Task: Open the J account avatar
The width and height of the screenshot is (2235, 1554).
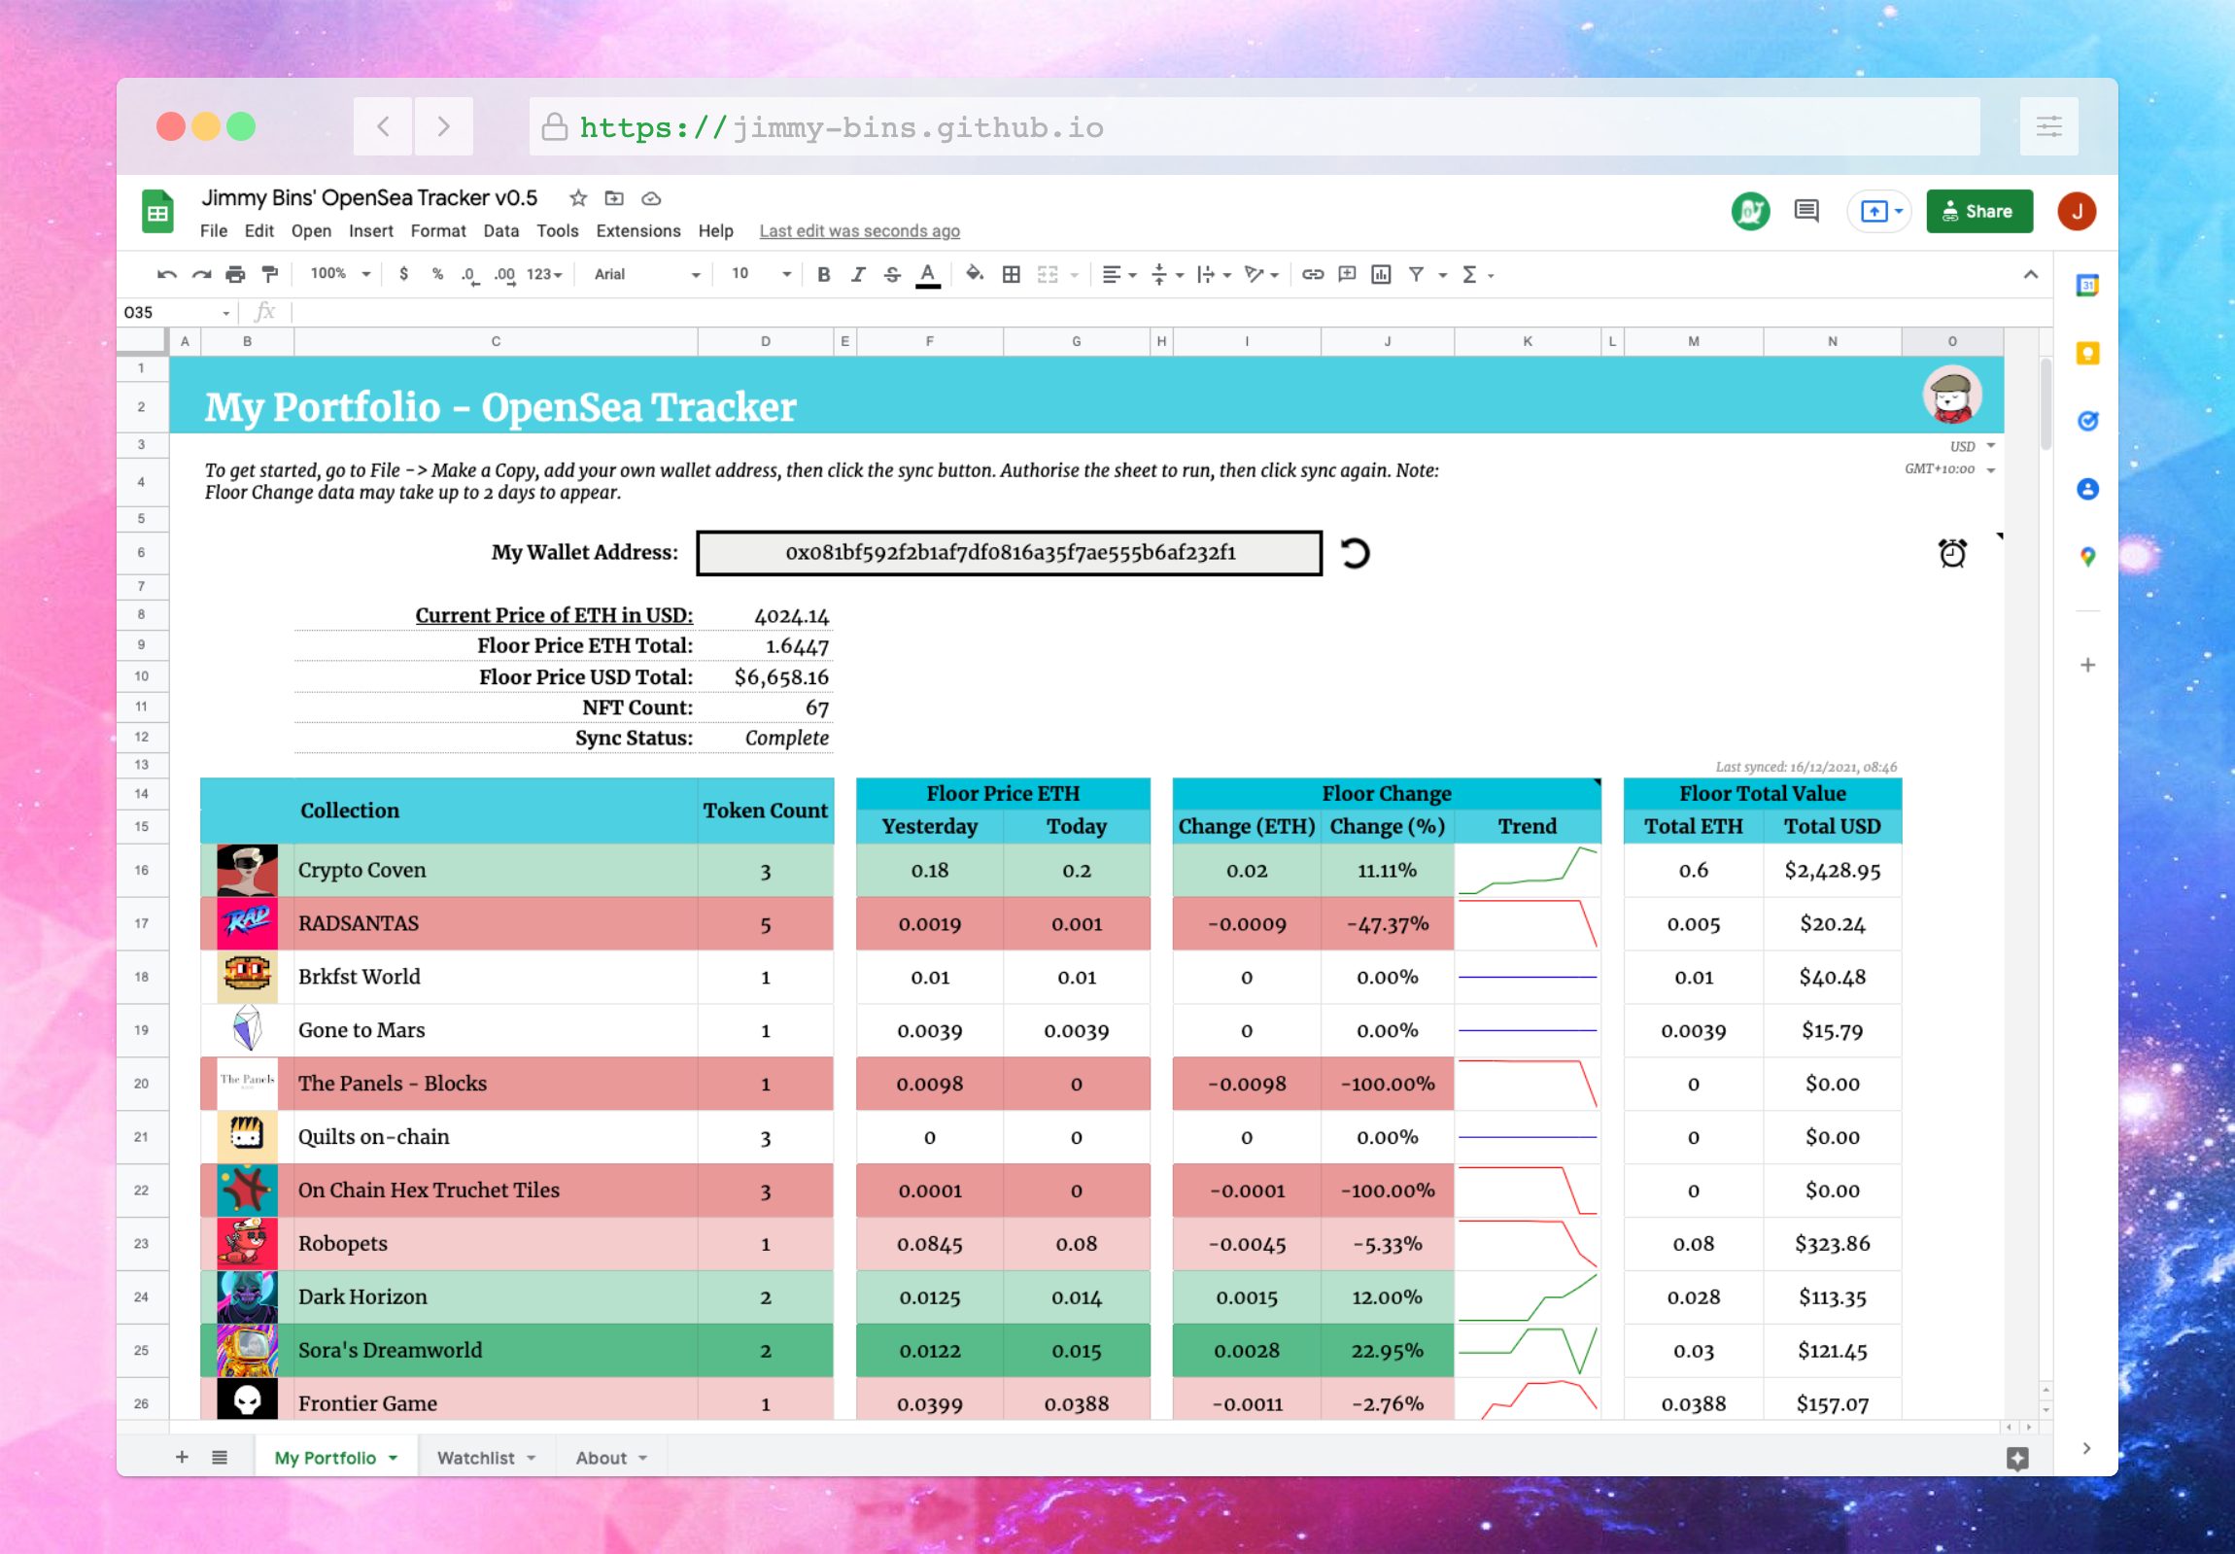Action: coord(2077,211)
